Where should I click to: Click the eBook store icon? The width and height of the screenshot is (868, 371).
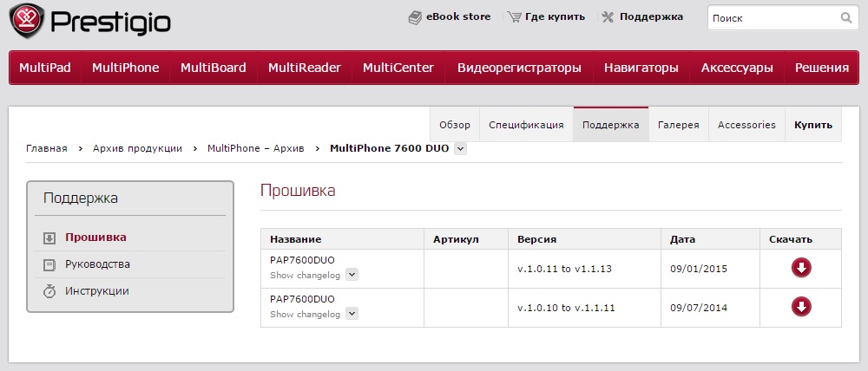point(415,17)
